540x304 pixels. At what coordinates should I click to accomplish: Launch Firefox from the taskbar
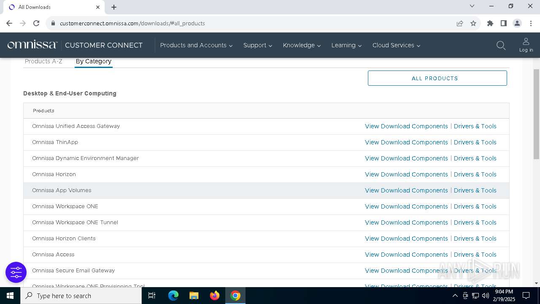(x=215, y=296)
